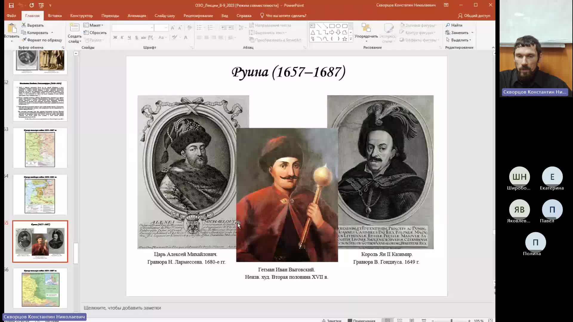Click the Общий доступ share button

[x=474, y=16]
